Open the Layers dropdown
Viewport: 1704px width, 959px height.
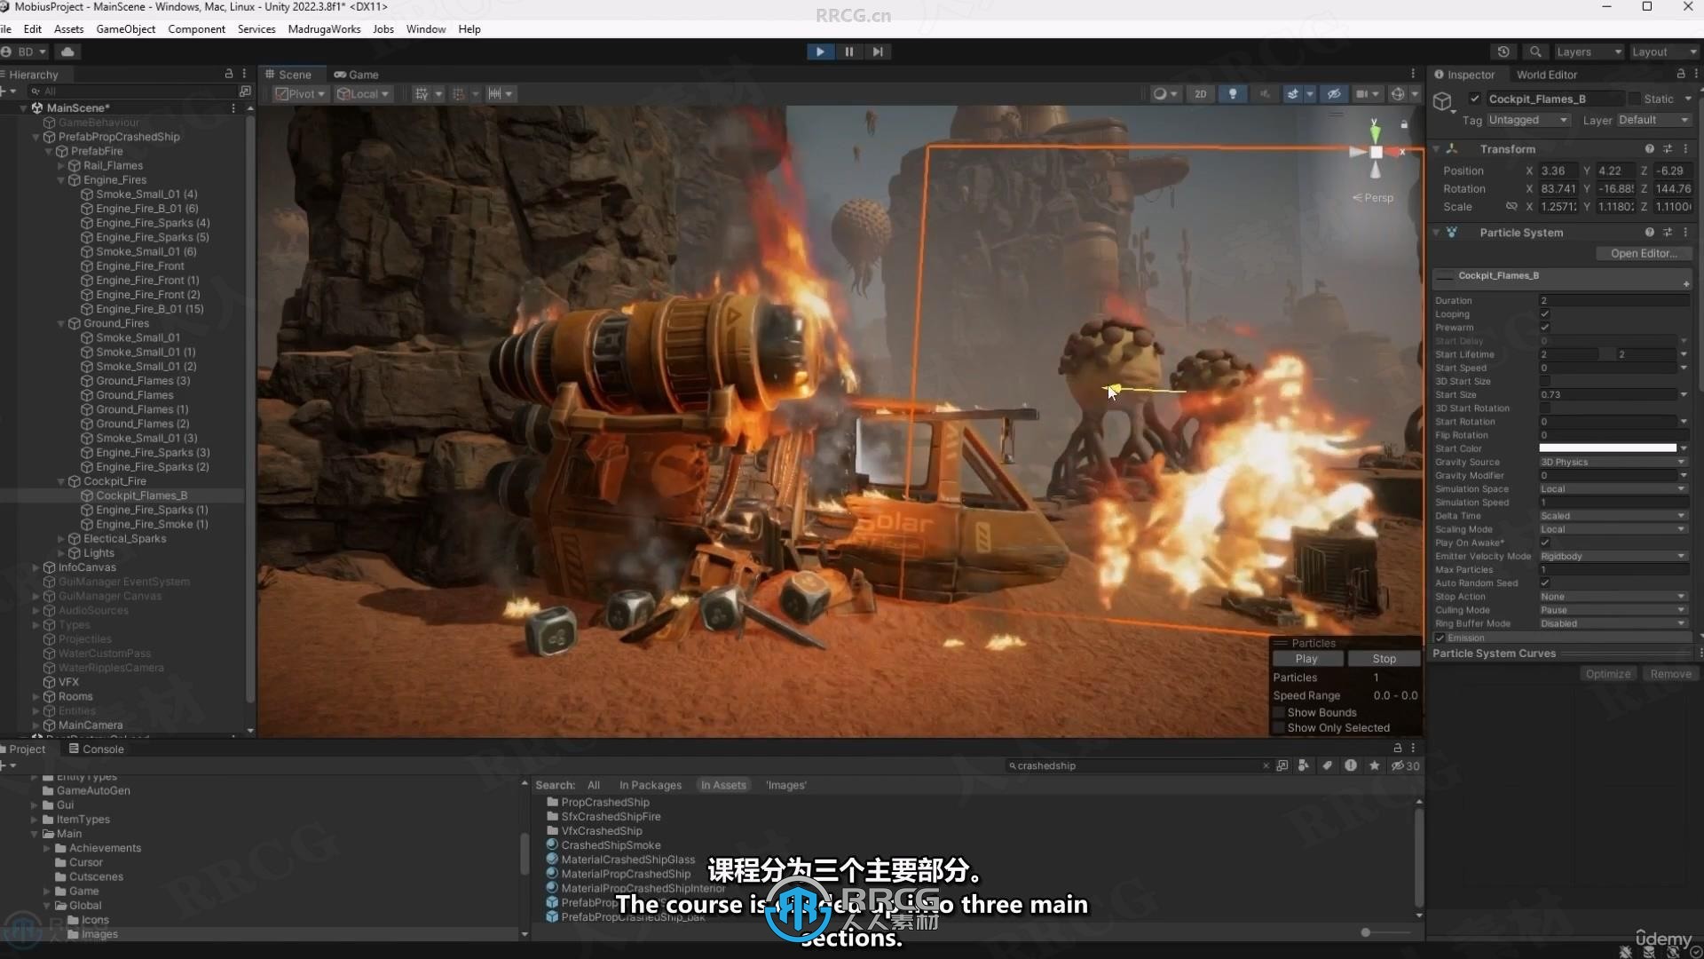pos(1588,52)
